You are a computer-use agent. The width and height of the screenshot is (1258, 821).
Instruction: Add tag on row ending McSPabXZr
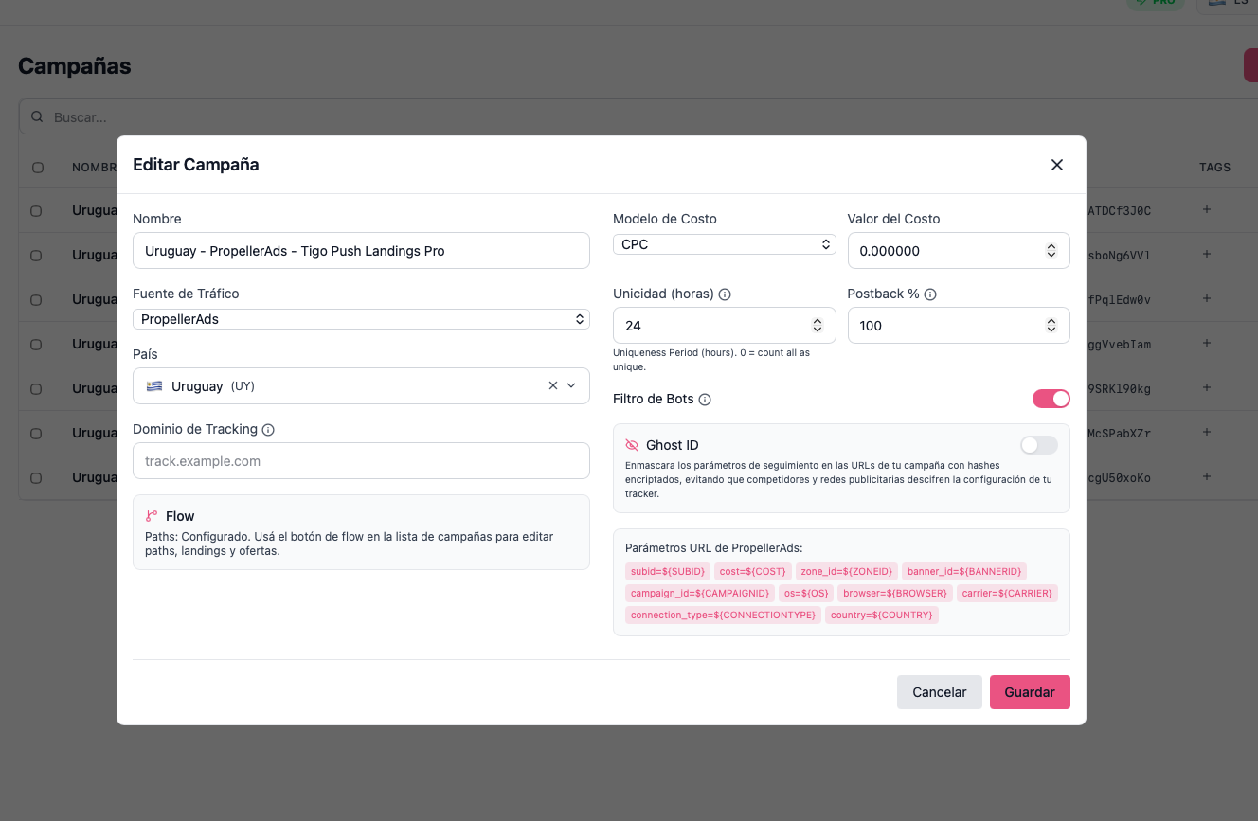[x=1207, y=432]
